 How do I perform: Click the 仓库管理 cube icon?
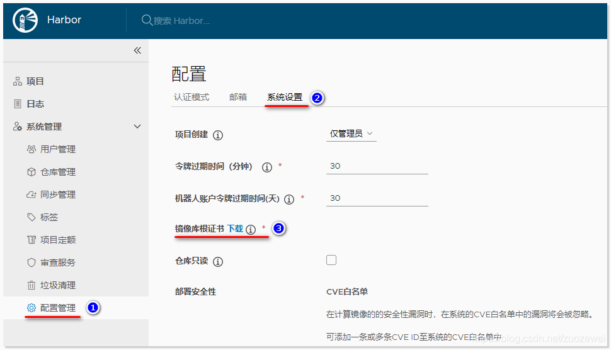click(x=31, y=172)
